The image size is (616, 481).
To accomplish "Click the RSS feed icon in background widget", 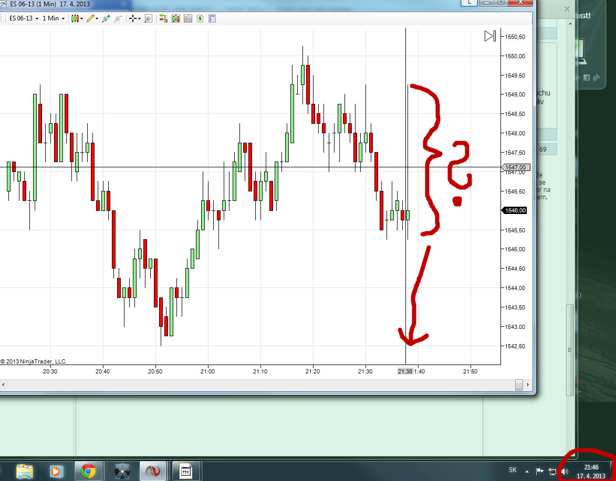I will tap(597, 78).
